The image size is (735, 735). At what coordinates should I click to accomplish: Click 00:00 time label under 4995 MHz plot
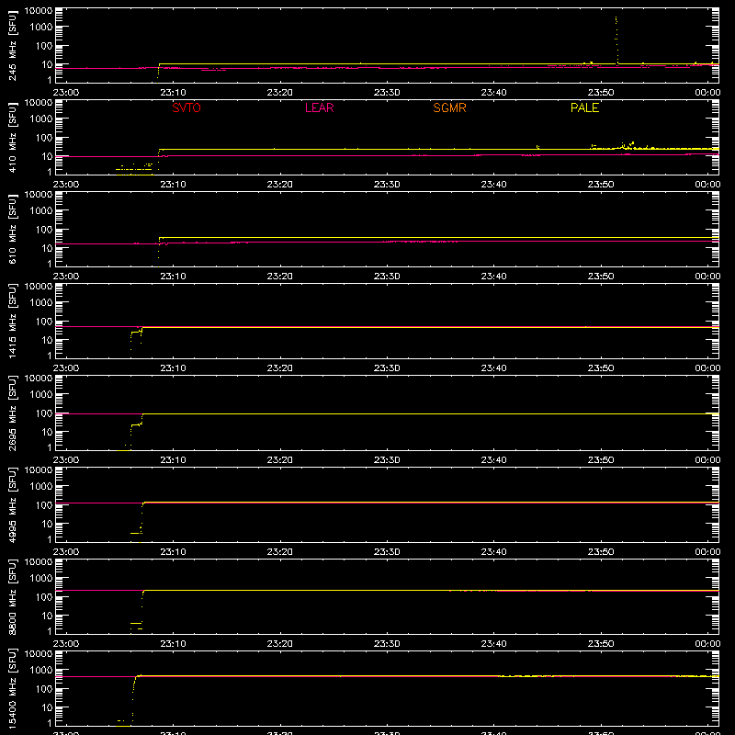click(x=707, y=552)
